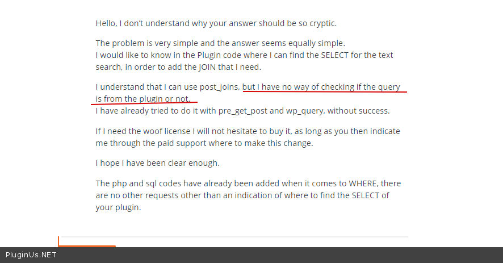Screen dimensions: 503x263
Task: Click the PluginUs.NET label in bottom bar
Action: point(31,255)
